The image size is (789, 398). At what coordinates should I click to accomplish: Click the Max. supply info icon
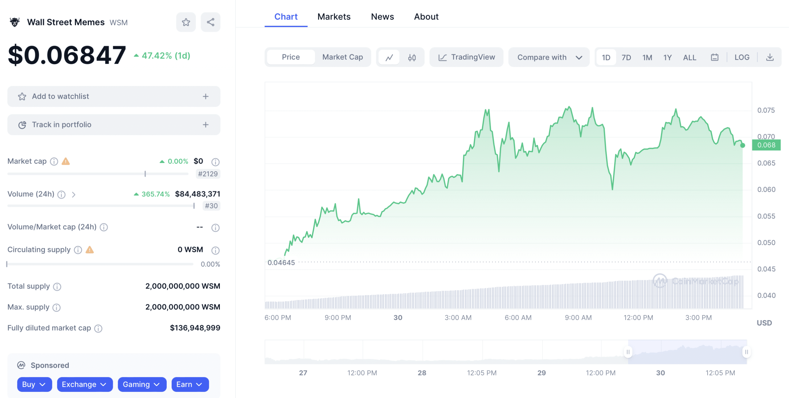click(56, 308)
